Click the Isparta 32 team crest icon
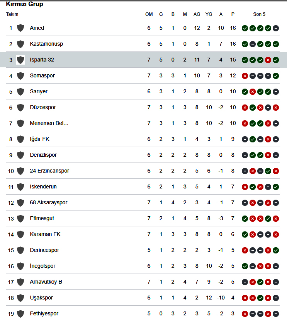 (20, 60)
